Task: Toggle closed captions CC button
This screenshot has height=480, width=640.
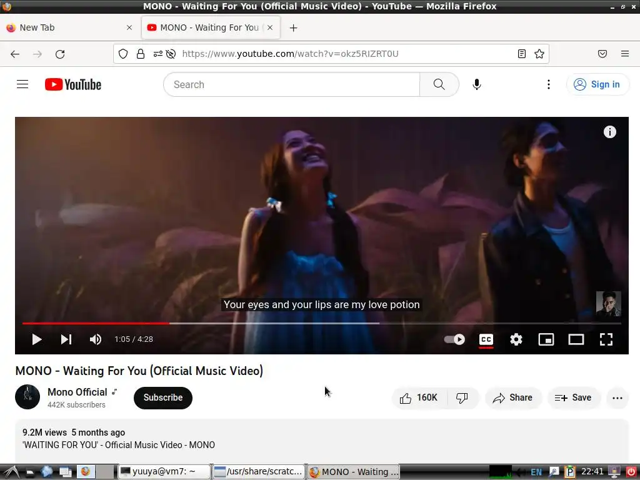Action: [486, 339]
